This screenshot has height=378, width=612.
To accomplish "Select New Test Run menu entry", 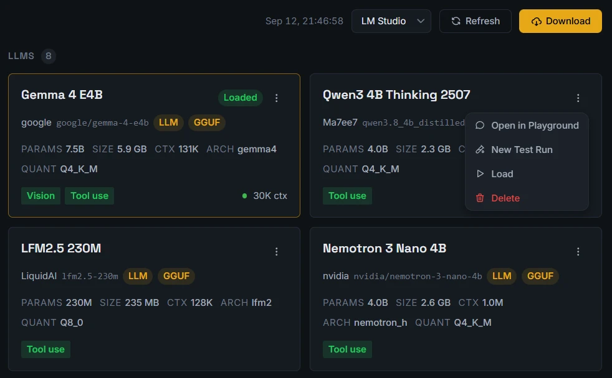I will (527, 149).
